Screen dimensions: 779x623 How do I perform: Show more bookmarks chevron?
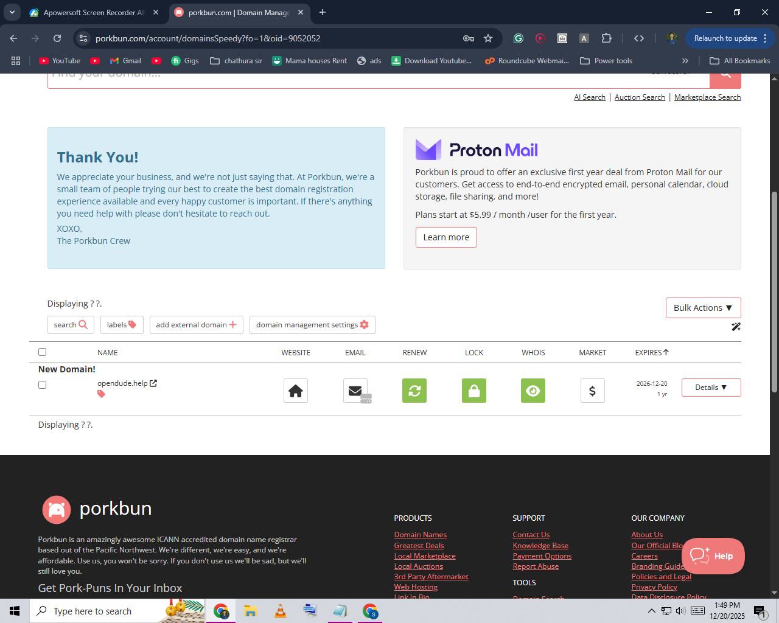pyautogui.click(x=685, y=61)
